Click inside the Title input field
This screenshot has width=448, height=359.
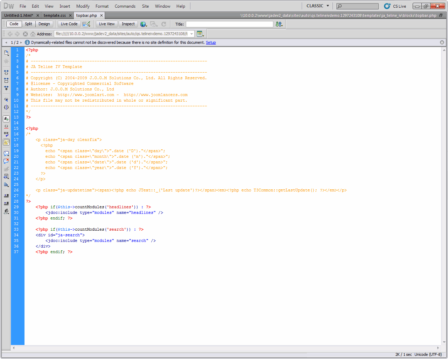[x=229, y=24]
